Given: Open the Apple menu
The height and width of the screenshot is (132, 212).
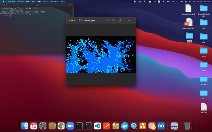Looking at the screenshot, I should (3, 2).
